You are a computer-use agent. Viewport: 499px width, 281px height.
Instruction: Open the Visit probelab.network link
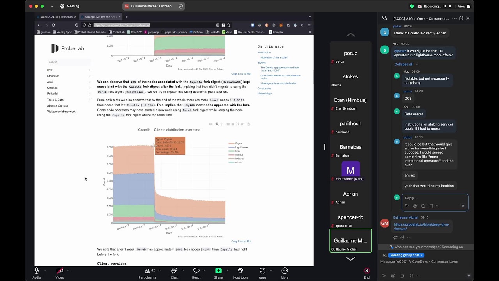point(61,112)
